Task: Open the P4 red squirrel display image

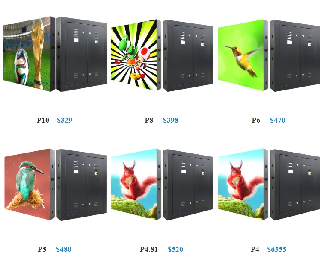Action: point(243,185)
